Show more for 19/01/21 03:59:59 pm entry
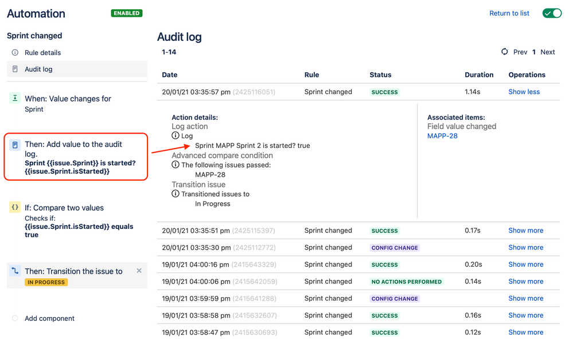This screenshot has height=339, width=573. click(x=526, y=298)
